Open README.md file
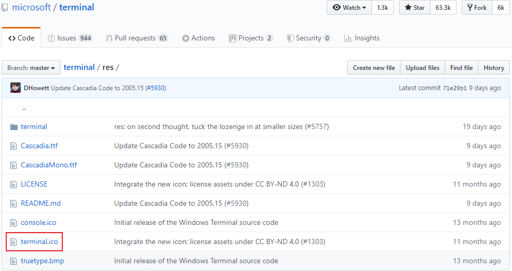Viewport: 512px width, 271px height. [41, 203]
